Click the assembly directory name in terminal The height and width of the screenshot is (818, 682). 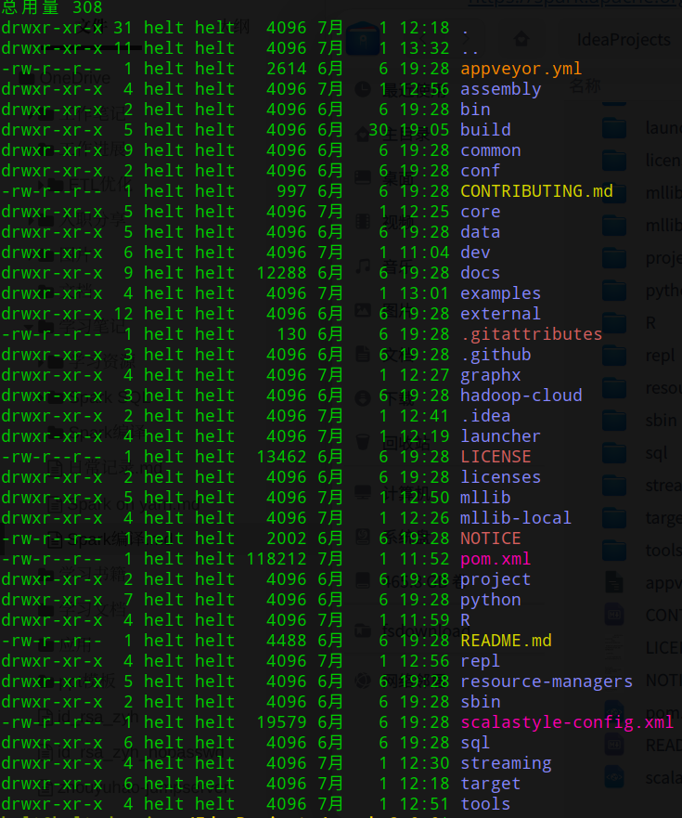500,89
